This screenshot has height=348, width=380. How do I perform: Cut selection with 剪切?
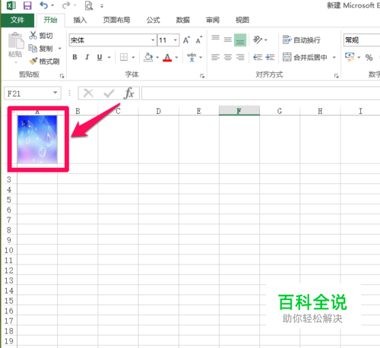tap(41, 36)
